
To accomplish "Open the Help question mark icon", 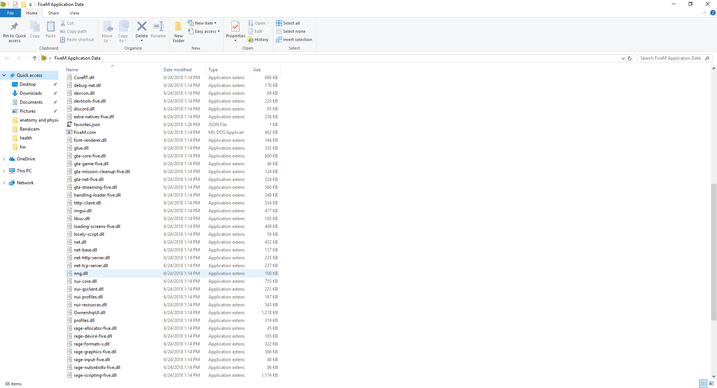I will [713, 13].
